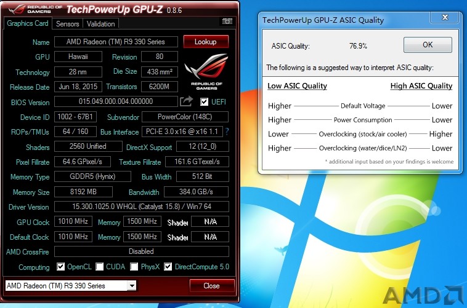Screen dimensions: 467x308
Task: Click the ROG logo in GPU-Z title bar
Action: point(17,9)
